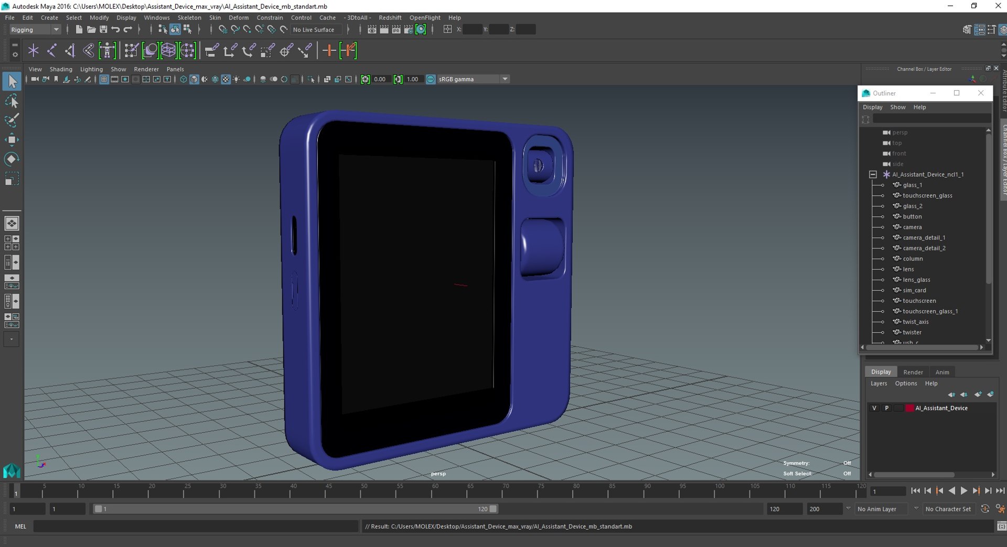Image resolution: width=1007 pixels, height=547 pixels.
Task: Toggle the viewport gamma value icon
Action: coord(398,79)
